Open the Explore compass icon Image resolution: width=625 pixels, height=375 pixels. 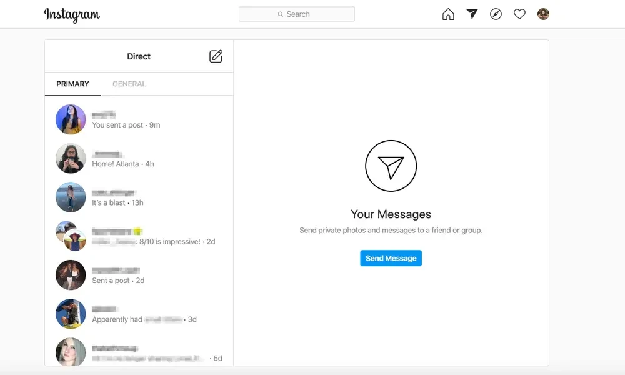pos(496,14)
